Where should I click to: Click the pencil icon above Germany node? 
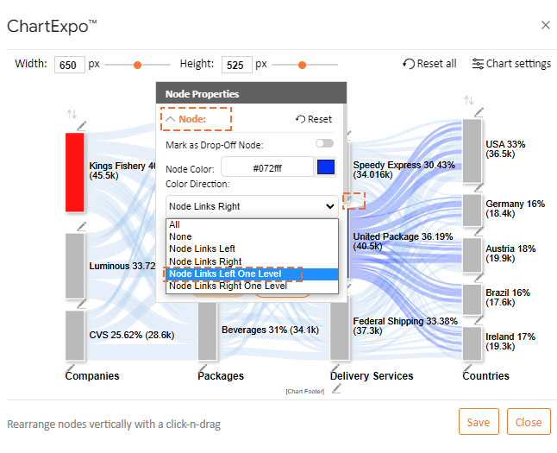click(479, 187)
